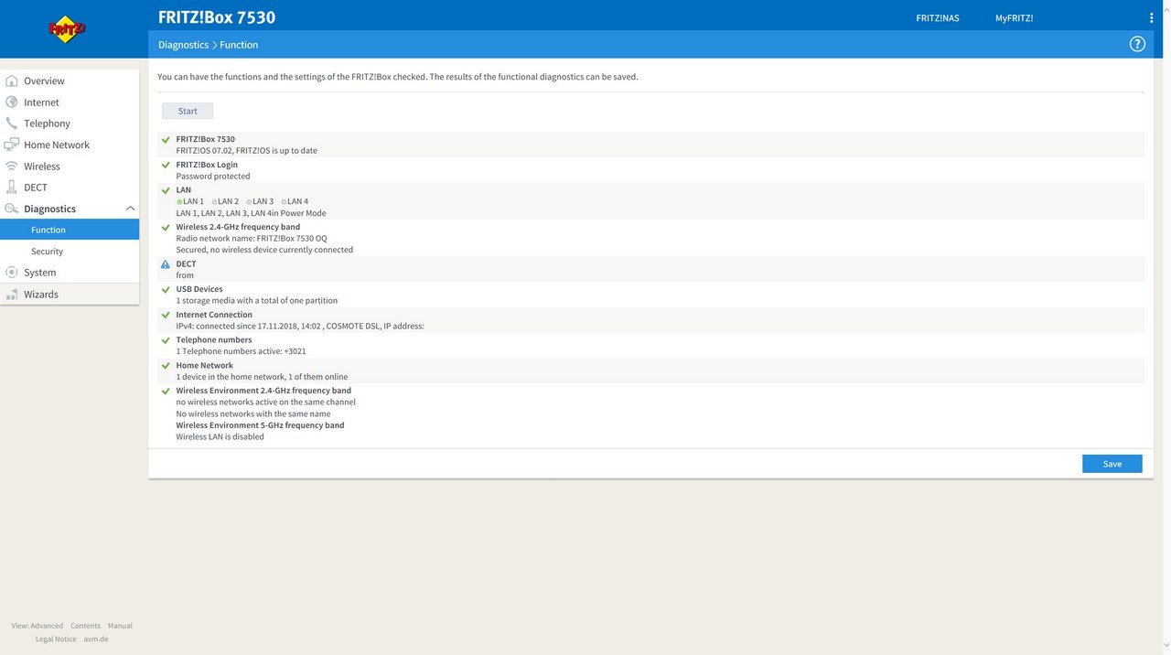The height and width of the screenshot is (655, 1171).
Task: Click the green check beside Home Network
Action: point(166,366)
